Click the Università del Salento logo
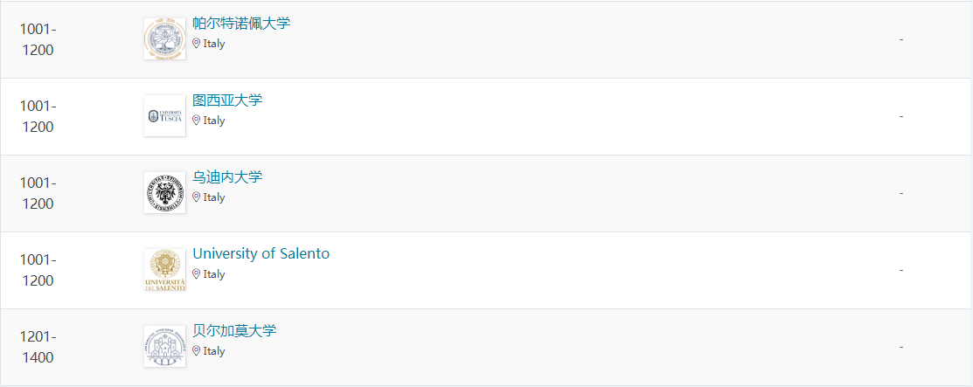The width and height of the screenshot is (973, 387). pos(164,270)
